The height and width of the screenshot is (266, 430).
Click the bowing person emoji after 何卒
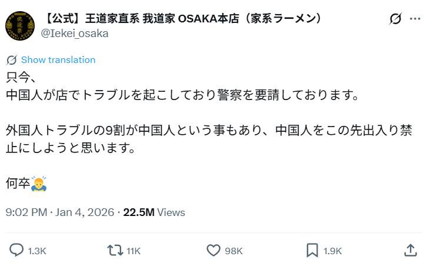(39, 184)
